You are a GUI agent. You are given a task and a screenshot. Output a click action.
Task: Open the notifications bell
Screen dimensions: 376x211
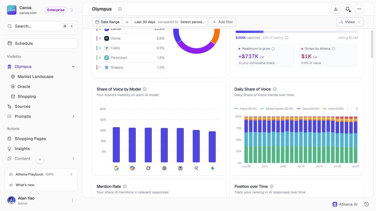[x=348, y=9]
